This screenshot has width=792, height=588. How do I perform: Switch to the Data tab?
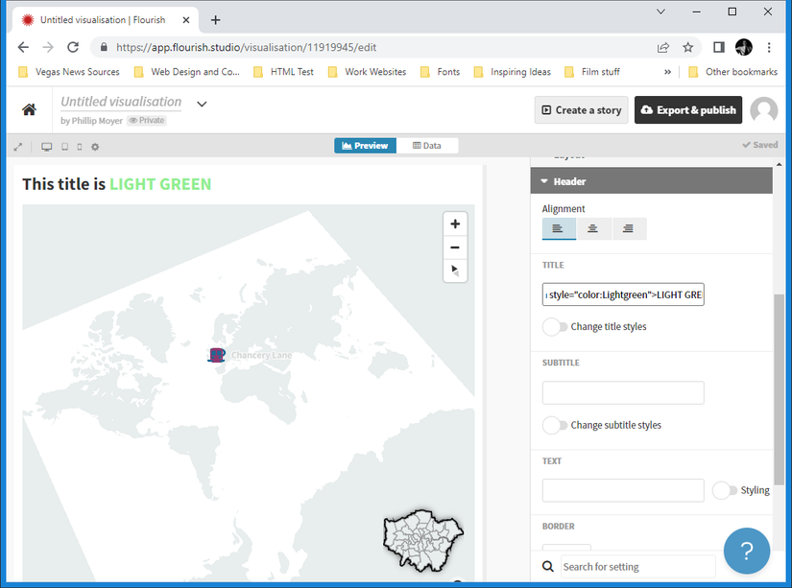(427, 146)
